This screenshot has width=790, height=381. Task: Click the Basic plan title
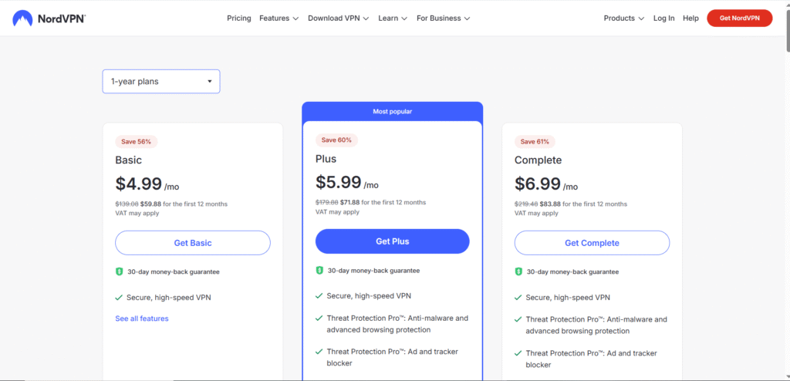point(129,160)
